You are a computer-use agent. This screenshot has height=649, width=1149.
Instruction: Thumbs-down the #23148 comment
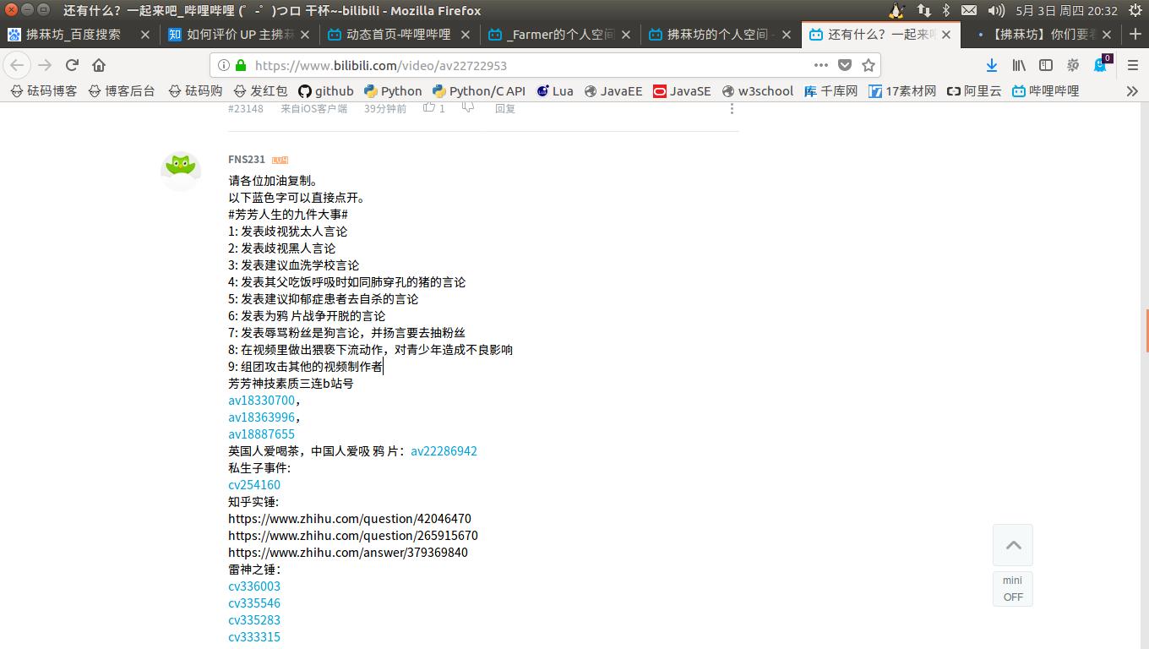(x=466, y=108)
